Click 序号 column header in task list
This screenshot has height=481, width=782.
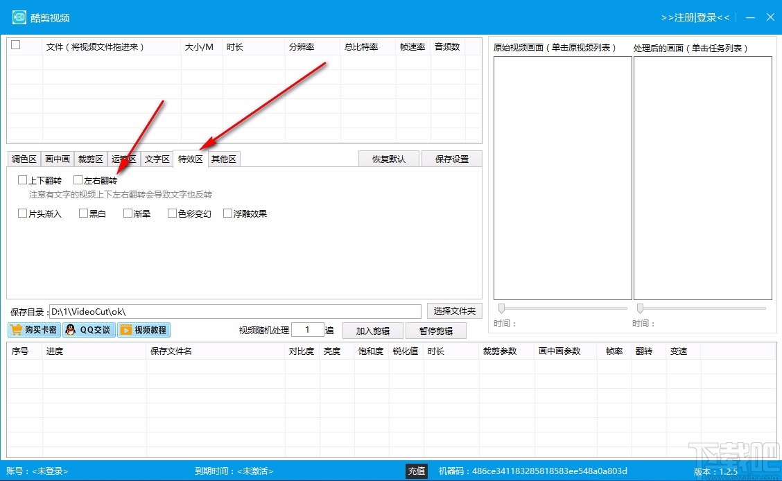coord(25,351)
